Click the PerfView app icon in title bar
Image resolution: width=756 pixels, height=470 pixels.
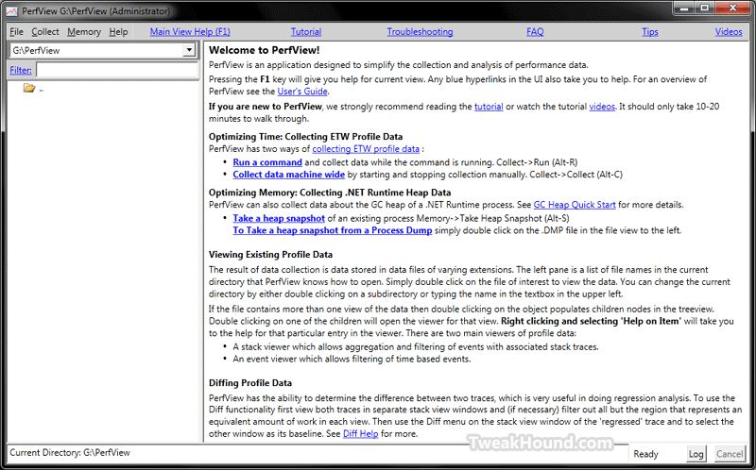pos(11,10)
